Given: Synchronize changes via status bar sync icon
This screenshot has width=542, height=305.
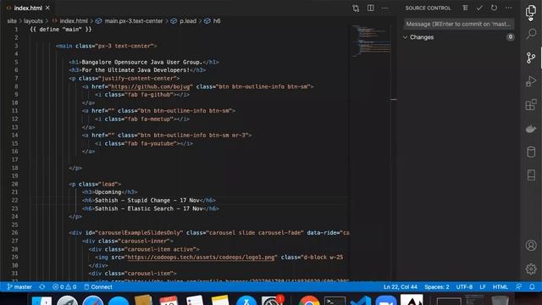Looking at the screenshot, I should tap(42, 286).
